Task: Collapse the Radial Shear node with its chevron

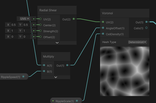Action: coord(57,43)
